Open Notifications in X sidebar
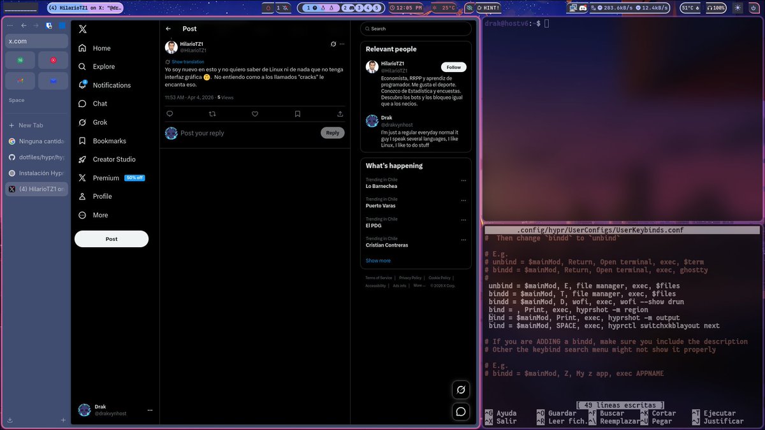The height and width of the screenshot is (430, 765). (x=105, y=85)
